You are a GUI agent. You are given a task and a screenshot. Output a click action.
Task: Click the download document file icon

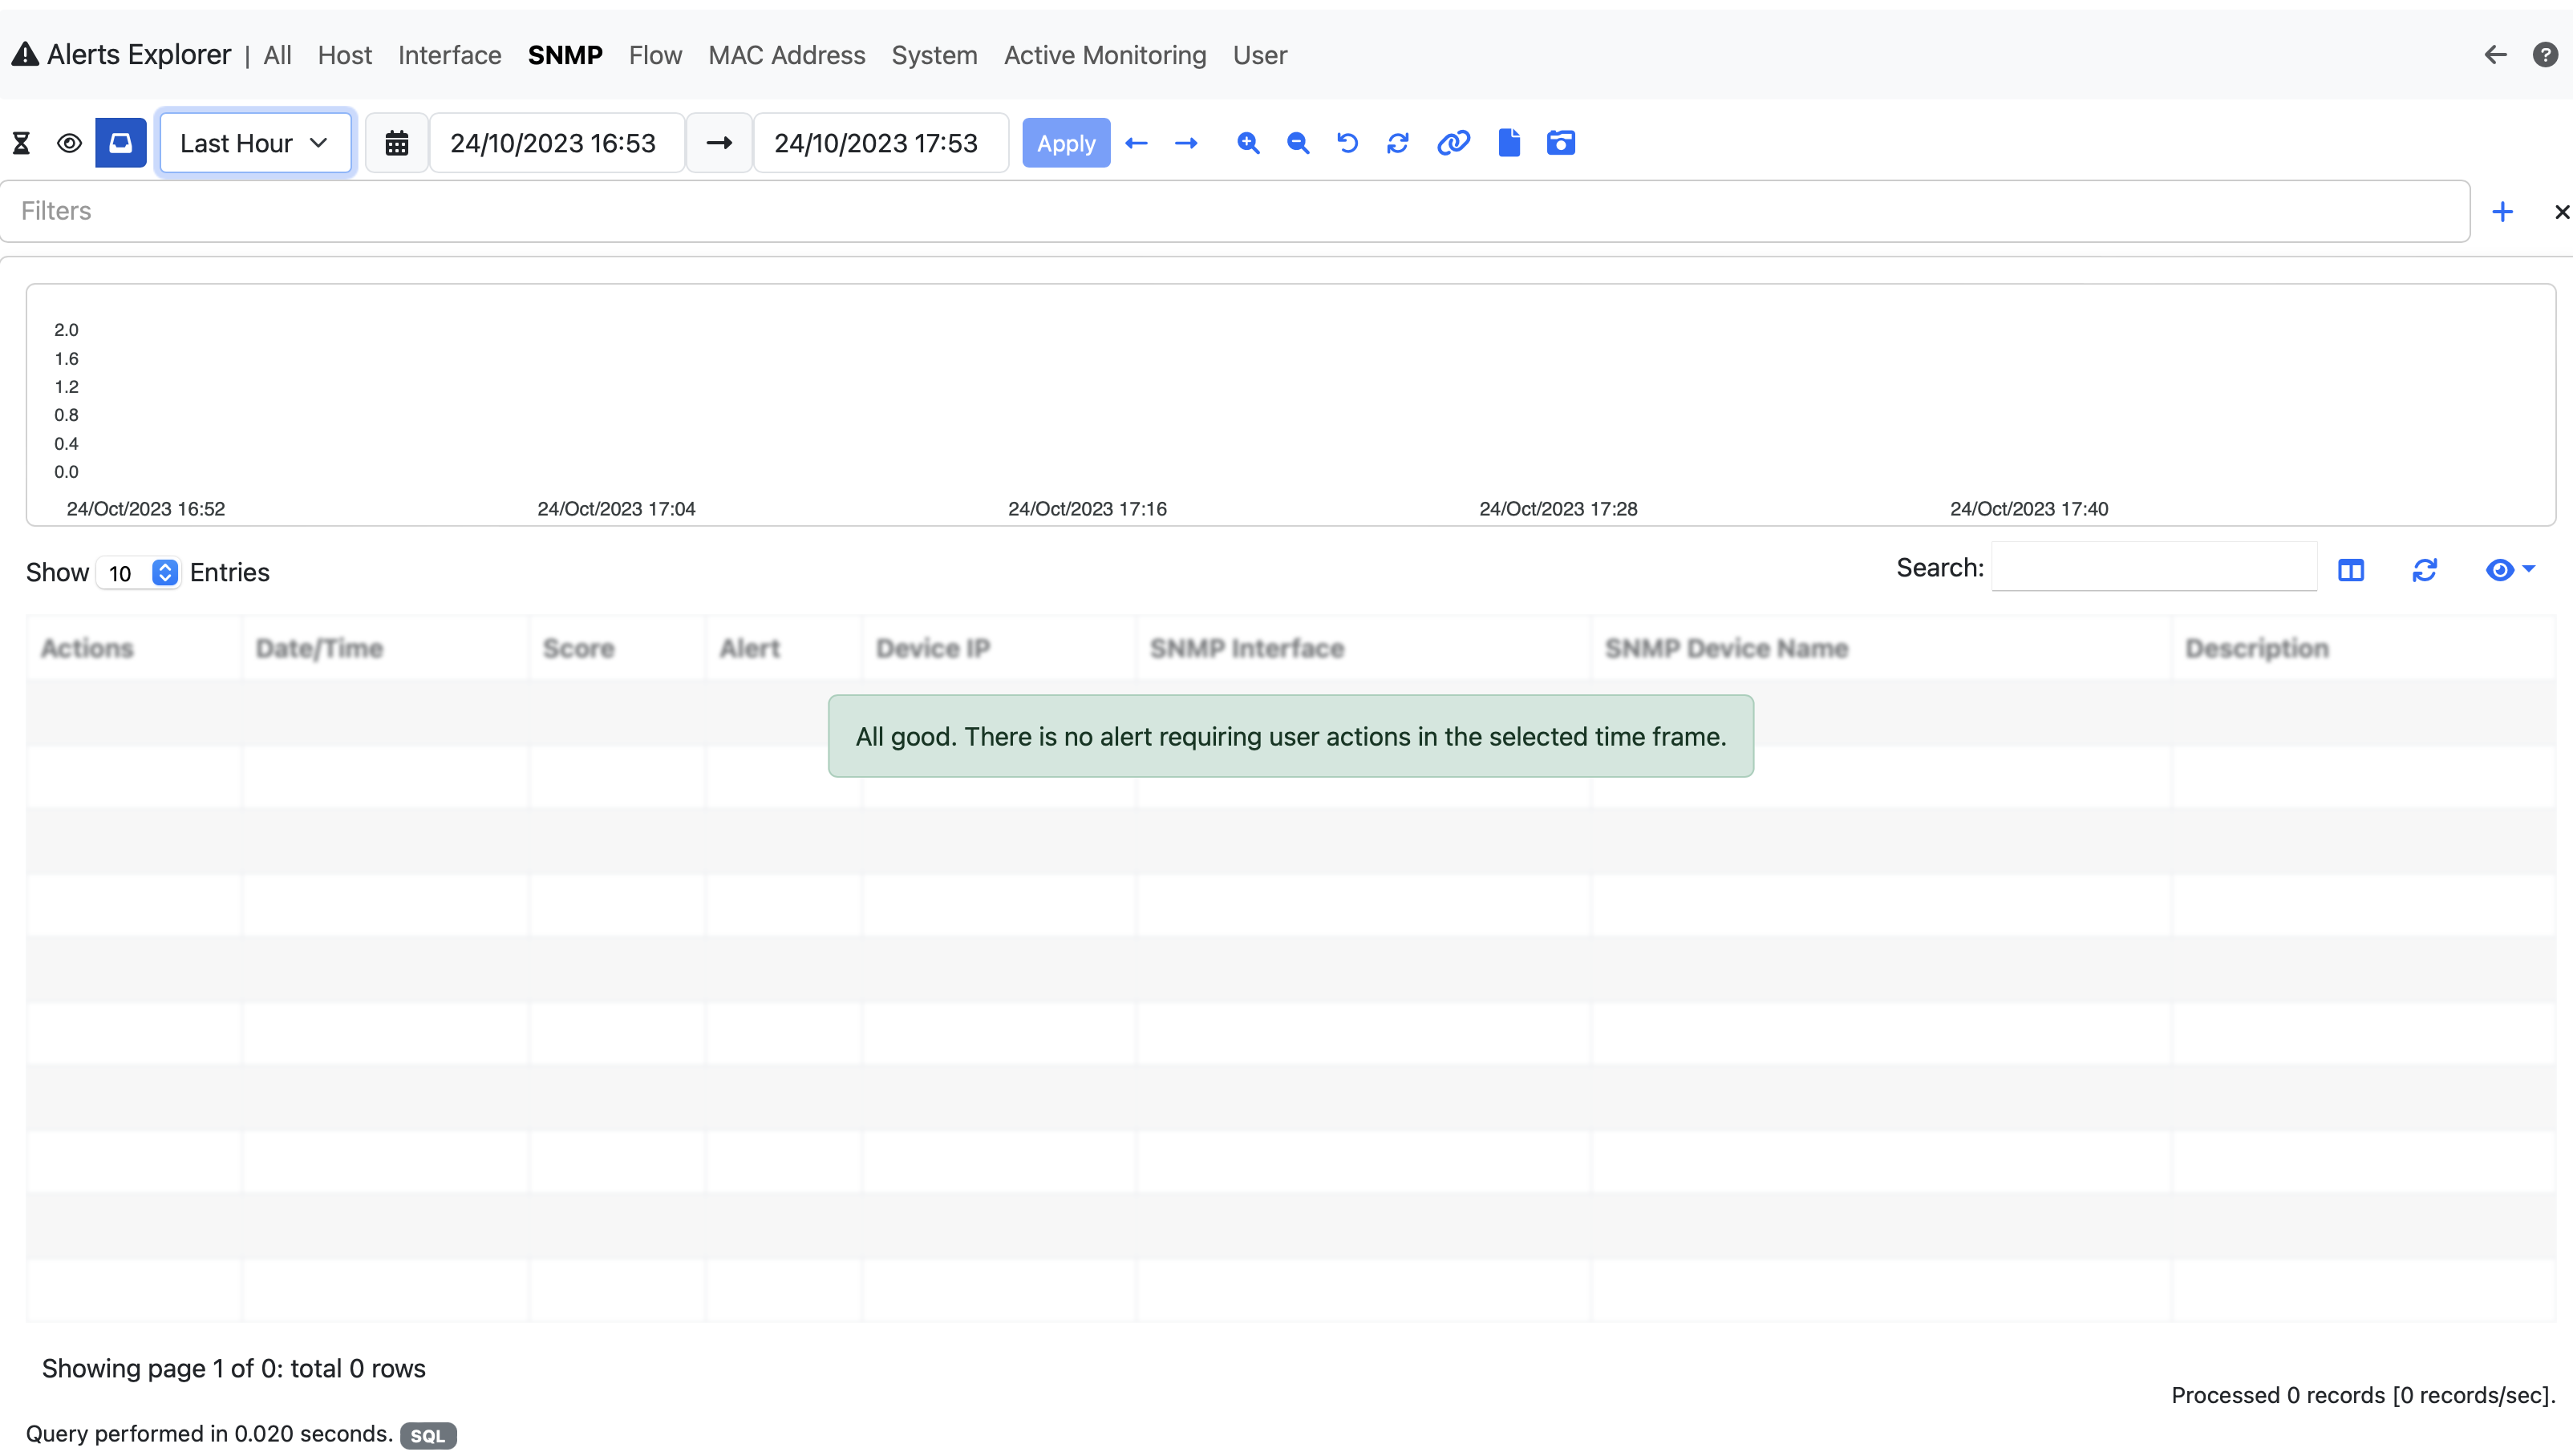pos(1509,143)
